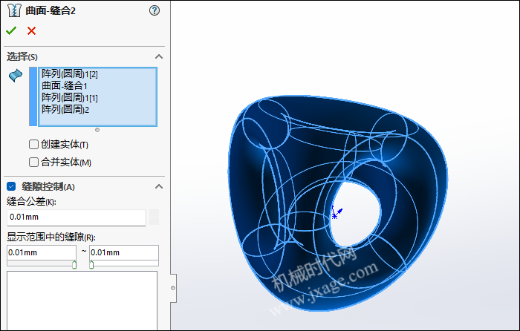Click the selection list resize grip dot
This screenshot has height=331, width=520.
[97, 130]
